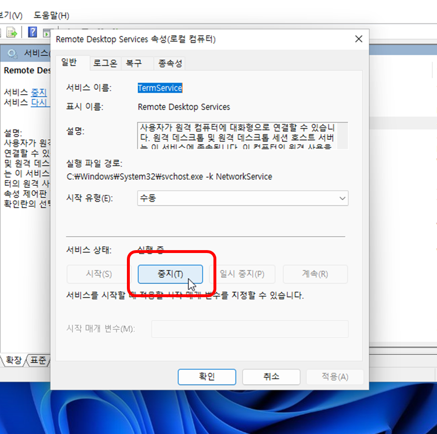437x434 pixels.
Task: Click the description text box
Action: (242, 135)
